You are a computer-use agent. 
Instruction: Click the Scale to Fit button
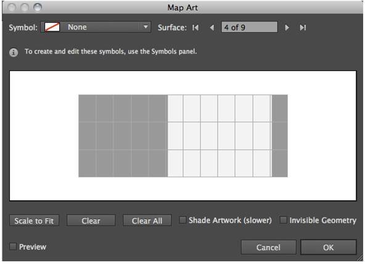pos(35,221)
